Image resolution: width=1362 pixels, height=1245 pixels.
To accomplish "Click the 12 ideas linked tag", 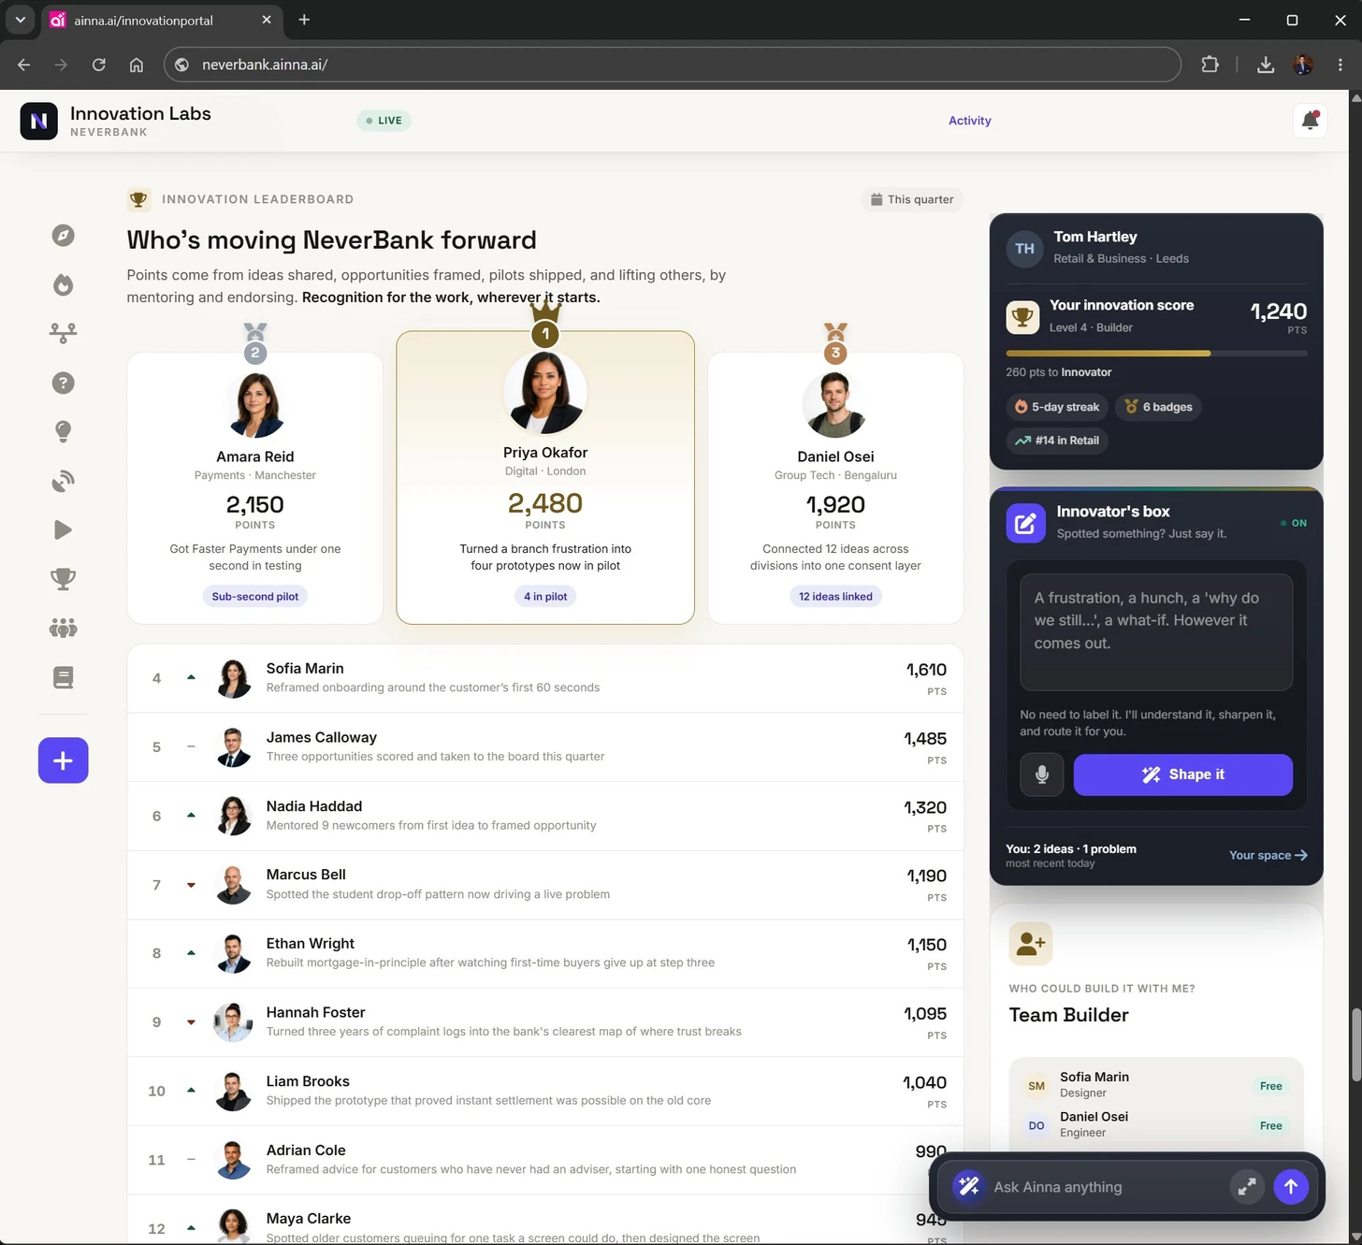I will (835, 597).
